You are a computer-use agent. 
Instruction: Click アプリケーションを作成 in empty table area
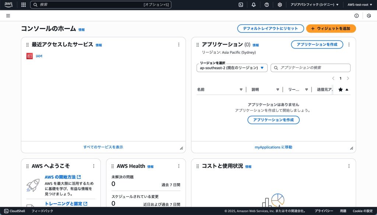pos(274,120)
